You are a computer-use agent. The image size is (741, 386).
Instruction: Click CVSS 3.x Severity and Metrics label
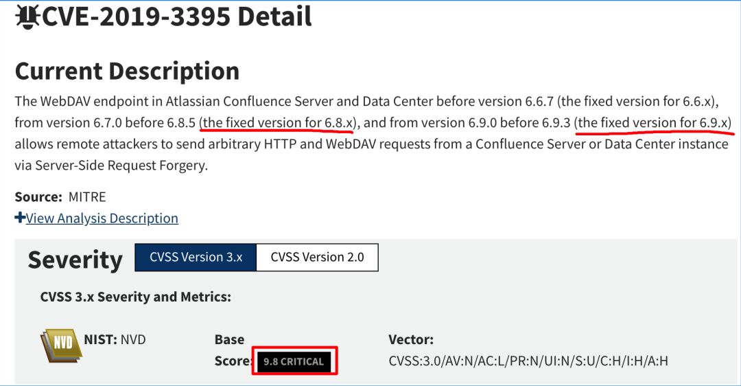pos(136,297)
